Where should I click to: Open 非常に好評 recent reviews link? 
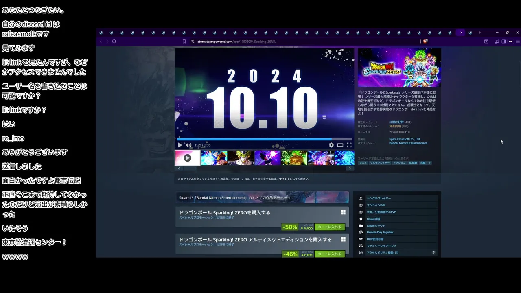click(x=396, y=122)
